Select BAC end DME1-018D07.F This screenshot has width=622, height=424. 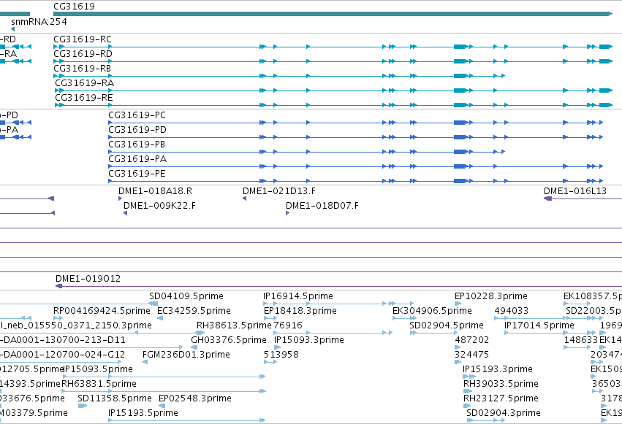pyautogui.click(x=322, y=206)
